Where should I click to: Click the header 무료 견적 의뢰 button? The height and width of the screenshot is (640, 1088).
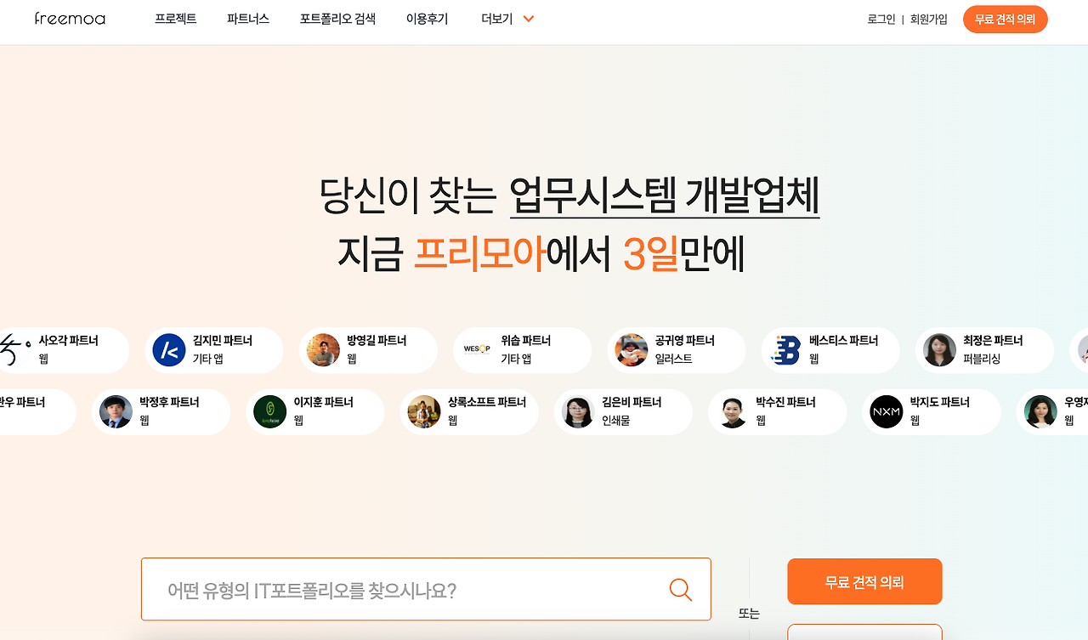coord(1006,20)
